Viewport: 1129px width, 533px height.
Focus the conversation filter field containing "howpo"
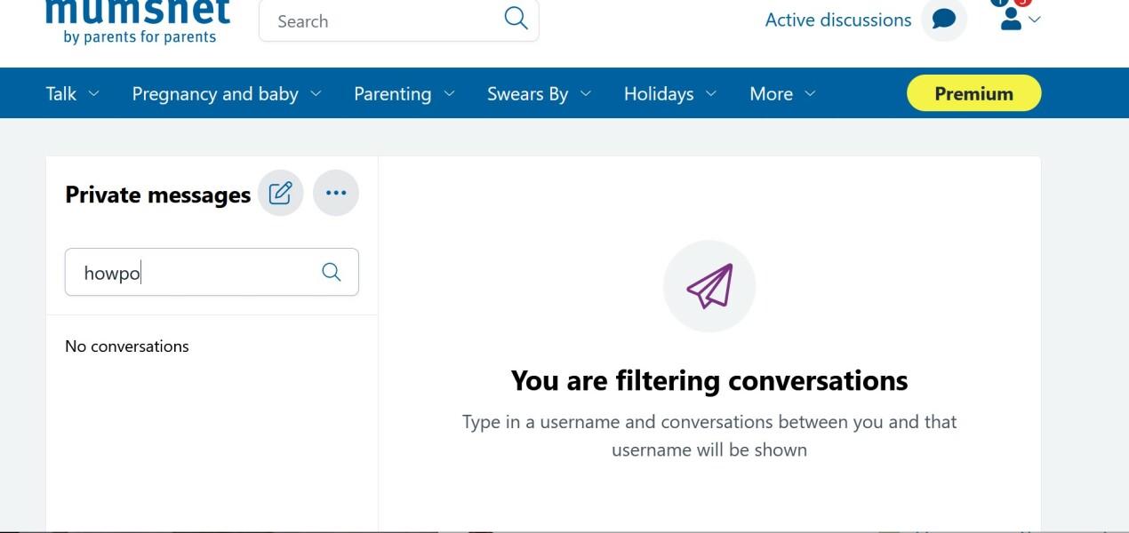pyautogui.click(x=196, y=273)
